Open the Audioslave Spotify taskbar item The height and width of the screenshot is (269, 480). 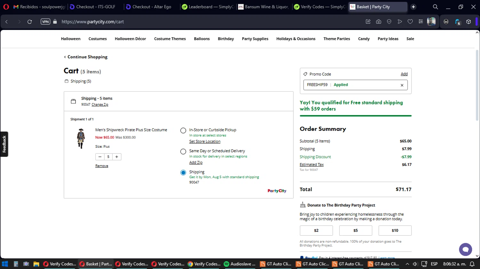tap(240, 264)
